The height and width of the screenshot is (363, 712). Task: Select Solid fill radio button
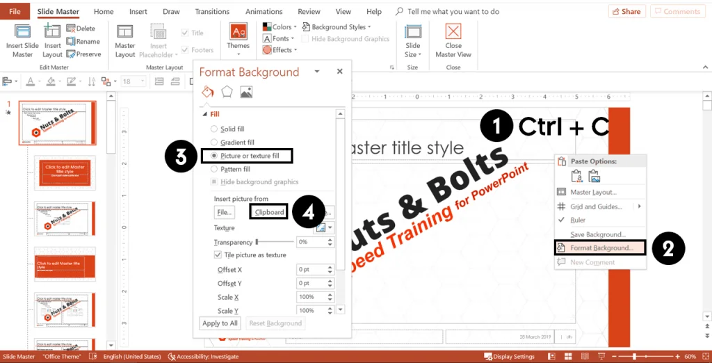coord(214,129)
